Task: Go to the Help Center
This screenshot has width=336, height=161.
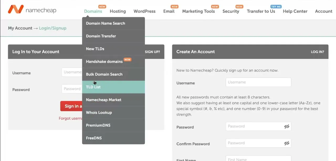Action: click(x=295, y=11)
